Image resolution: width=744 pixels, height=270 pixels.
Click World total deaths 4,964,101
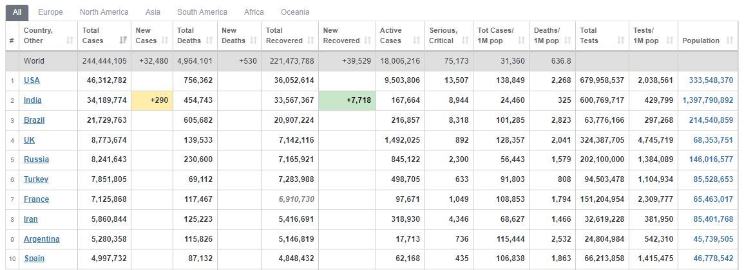click(195, 61)
